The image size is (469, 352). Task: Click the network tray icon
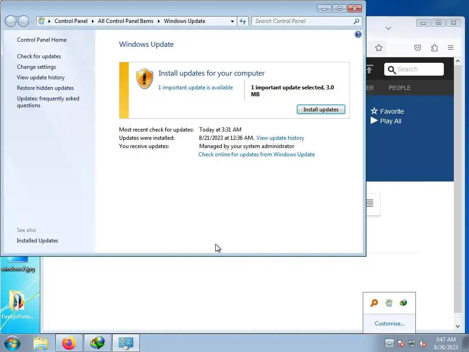pos(412,343)
